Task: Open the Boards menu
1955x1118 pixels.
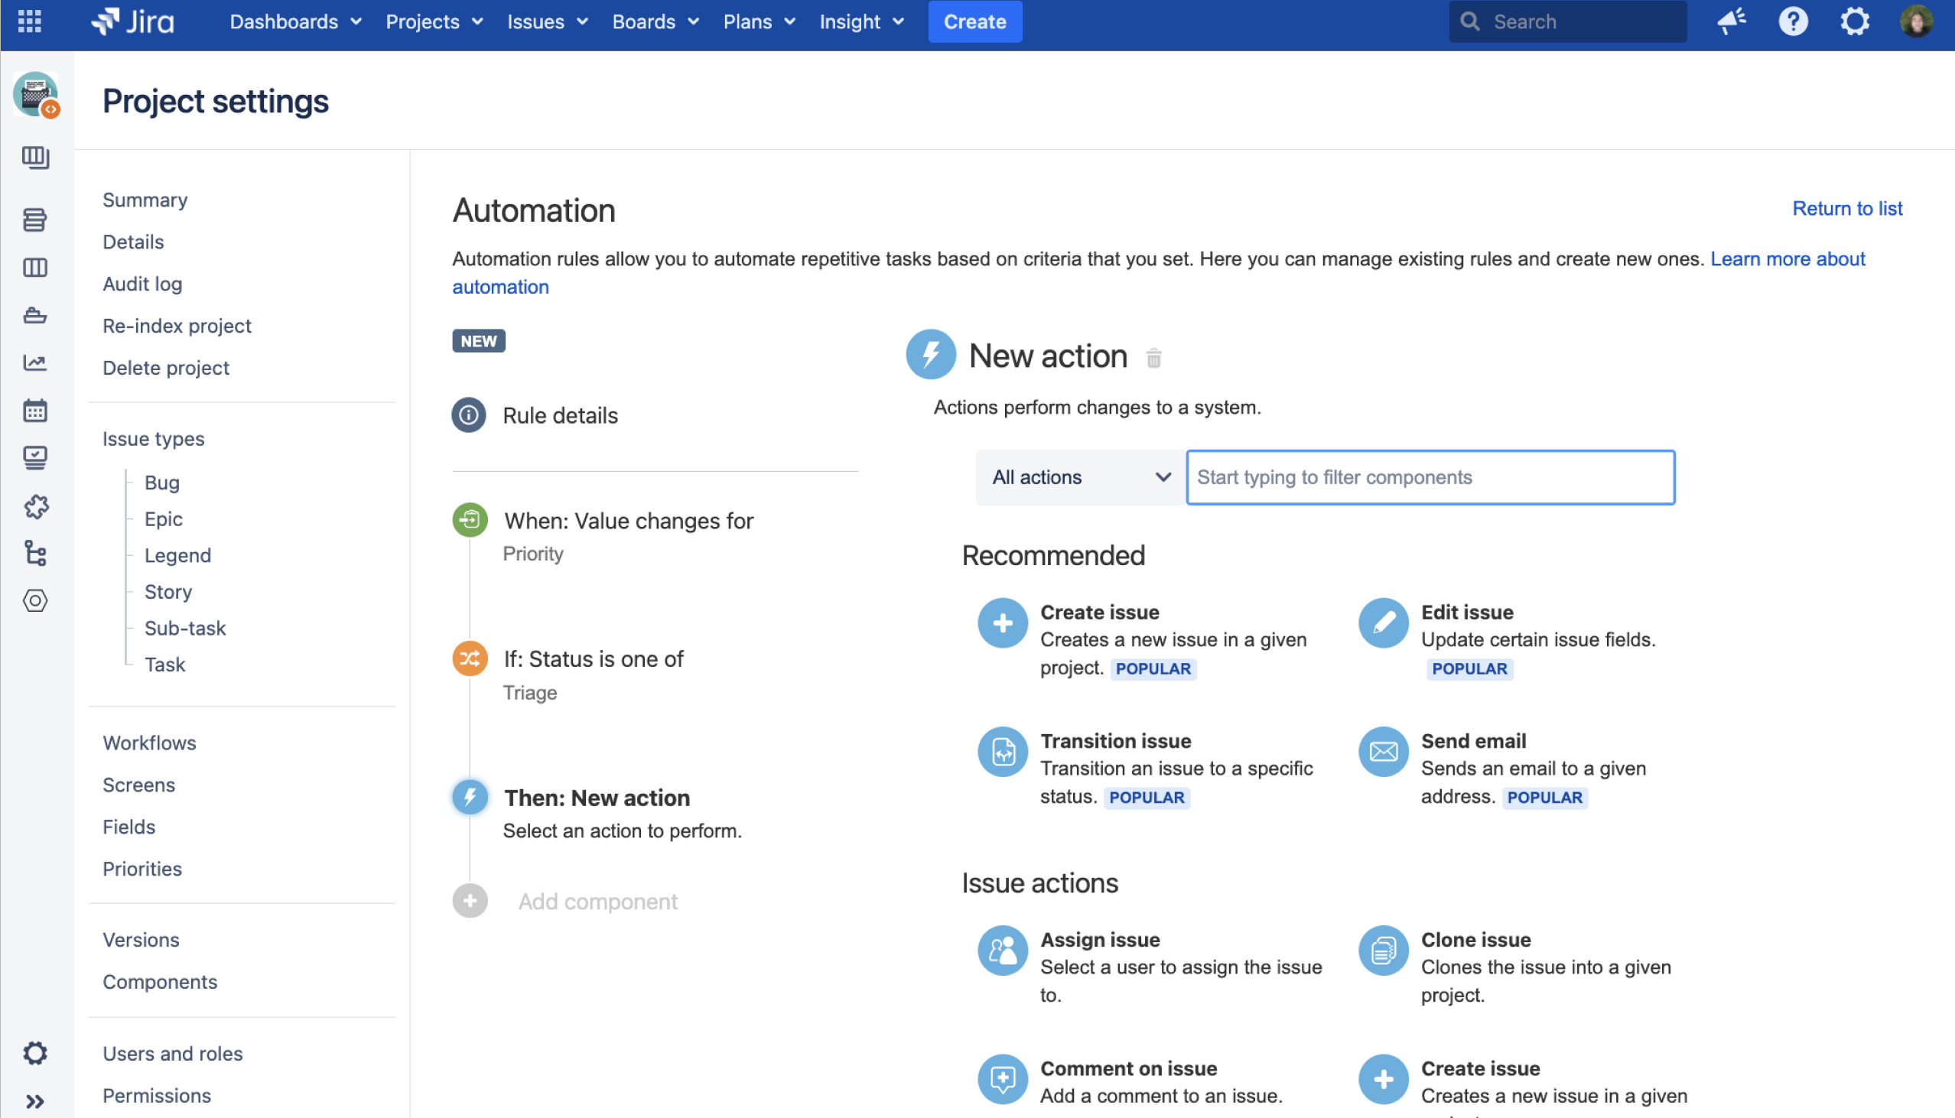Action: (x=655, y=21)
